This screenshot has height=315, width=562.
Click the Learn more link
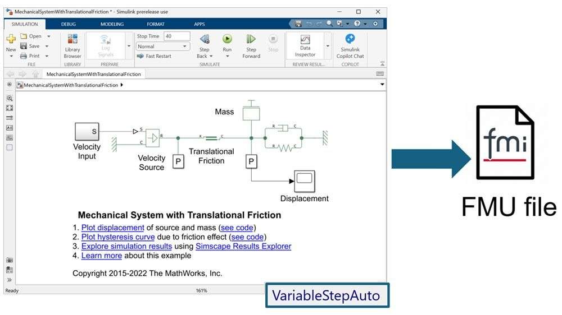pos(102,256)
